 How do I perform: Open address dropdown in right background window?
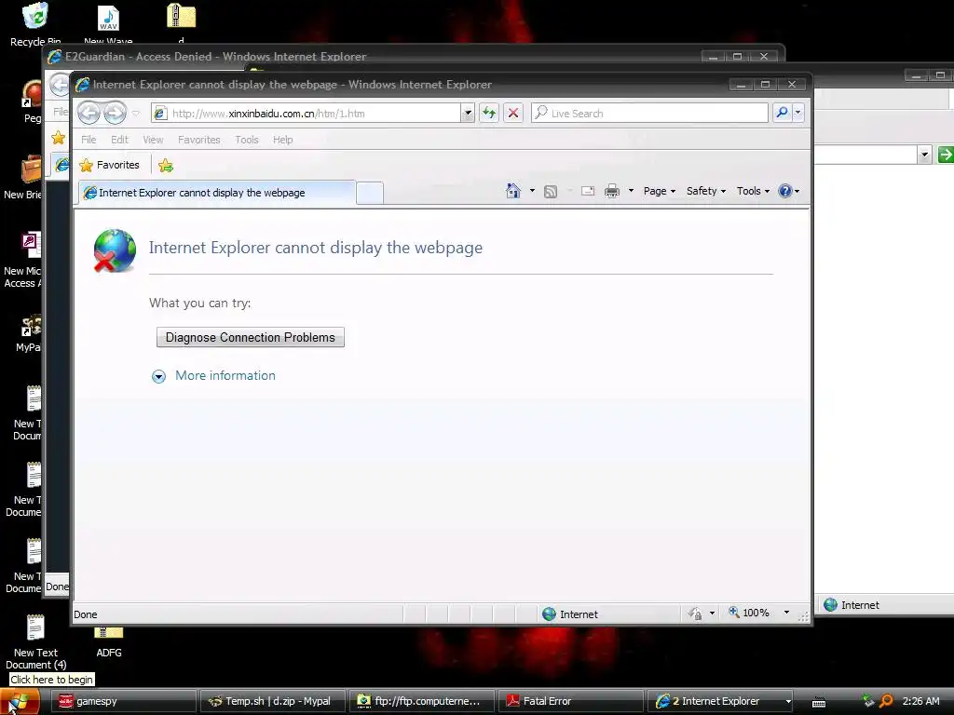coord(924,155)
